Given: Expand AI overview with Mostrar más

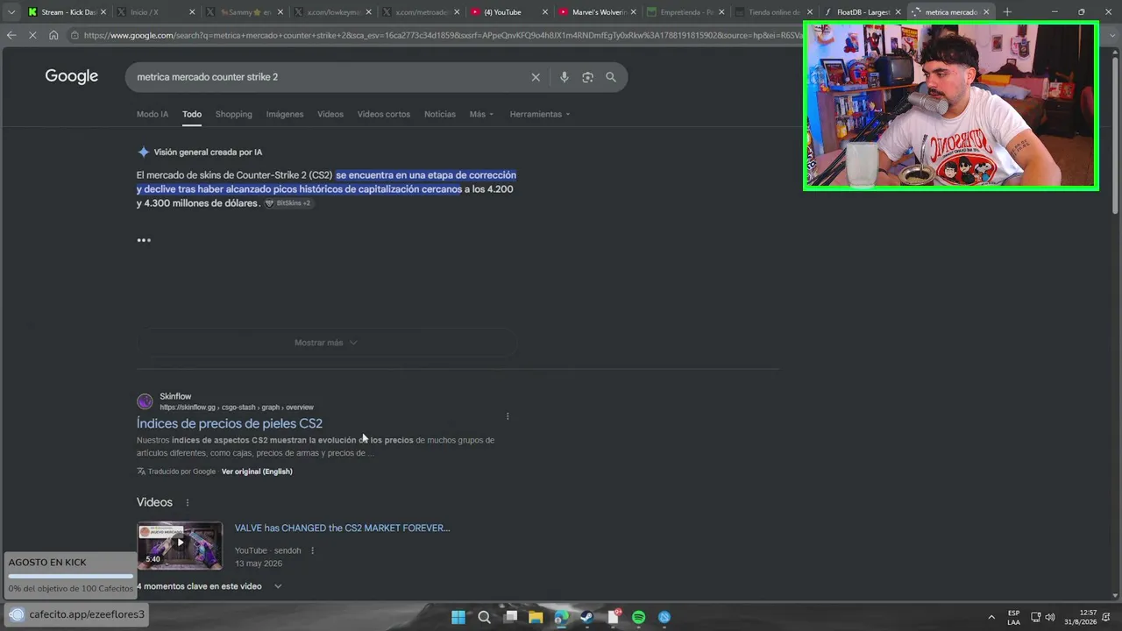Looking at the screenshot, I should pyautogui.click(x=326, y=343).
